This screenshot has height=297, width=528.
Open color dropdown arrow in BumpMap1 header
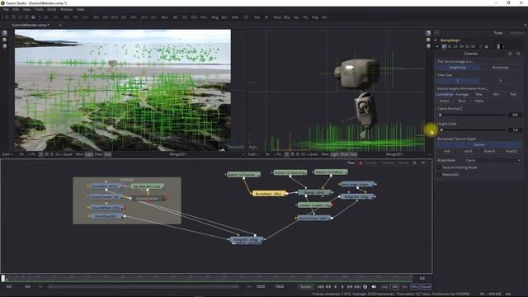[504, 46]
